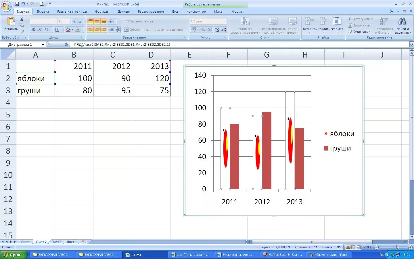Click Перенос текста wrap button
This screenshot has width=414, height=259.
(138, 21)
